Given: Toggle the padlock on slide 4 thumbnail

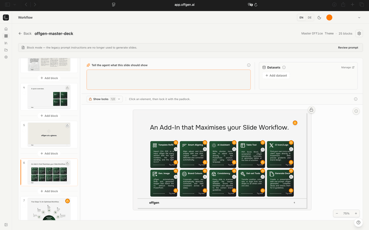Looking at the screenshot, I should tap(67, 88).
